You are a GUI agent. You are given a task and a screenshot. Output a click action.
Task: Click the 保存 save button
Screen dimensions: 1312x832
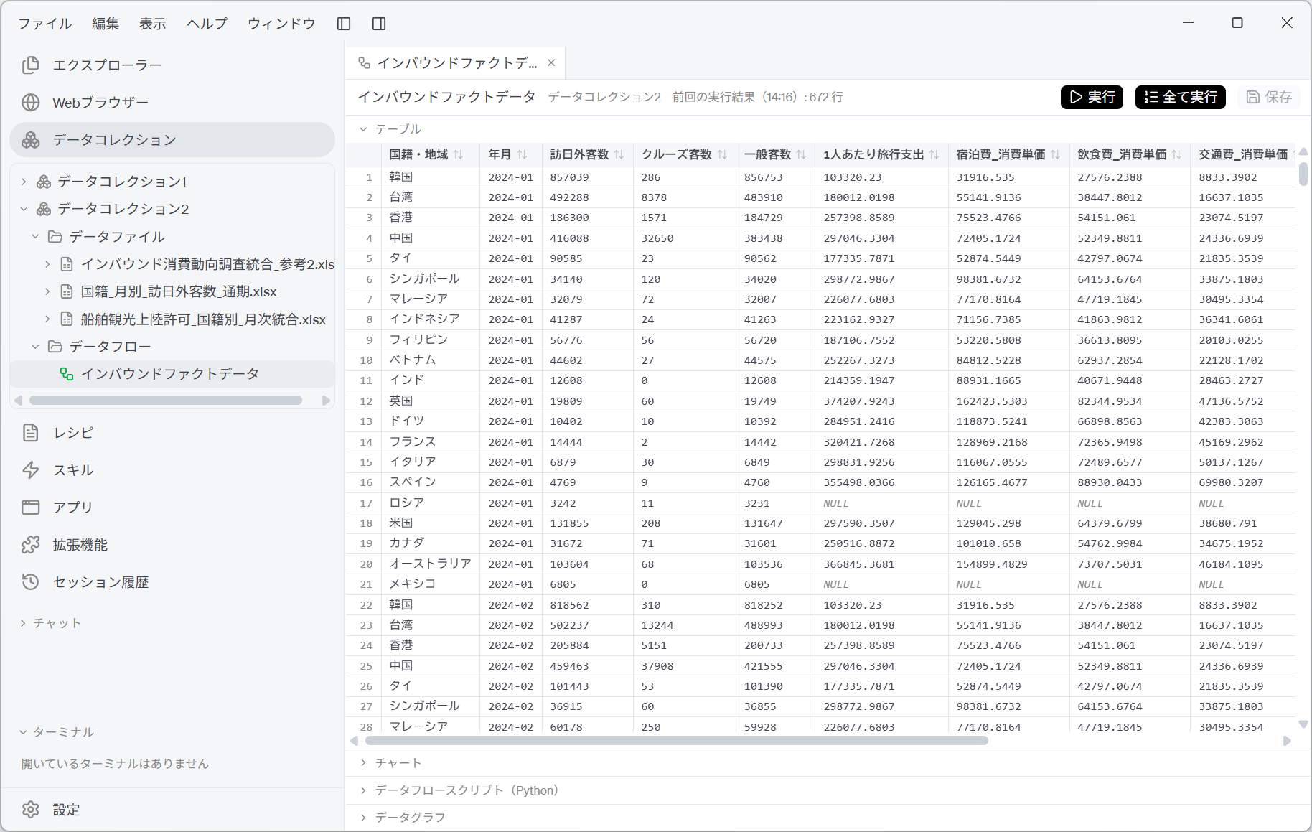click(x=1268, y=97)
